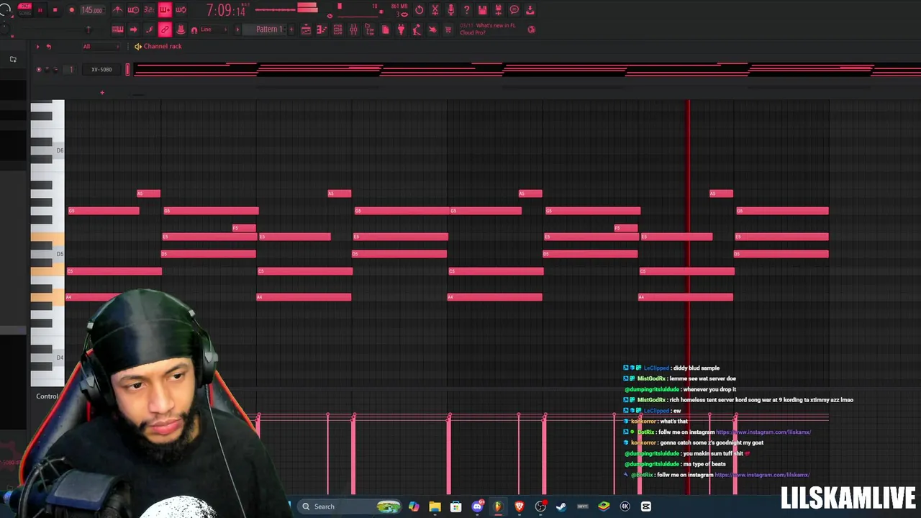Open the chat bubble icon

click(x=514, y=10)
